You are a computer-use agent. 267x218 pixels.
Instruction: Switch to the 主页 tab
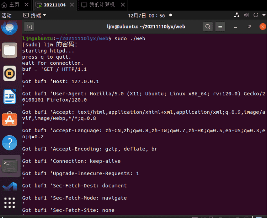pos(11,5)
